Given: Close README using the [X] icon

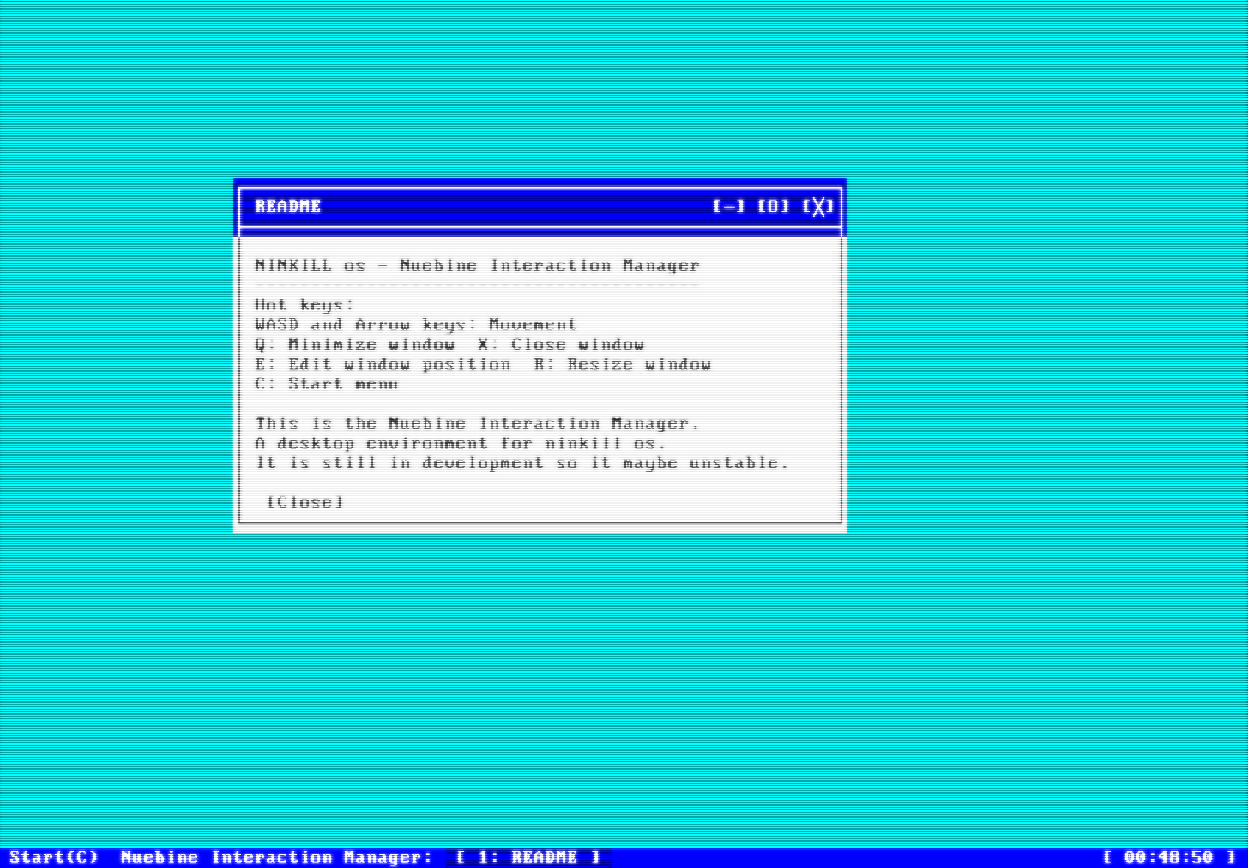Looking at the screenshot, I should (818, 206).
